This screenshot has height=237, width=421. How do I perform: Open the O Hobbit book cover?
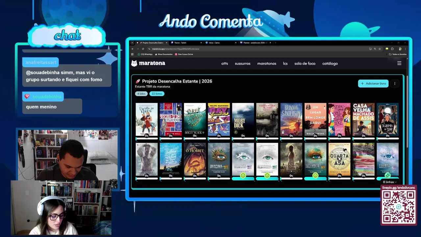(x=195, y=159)
